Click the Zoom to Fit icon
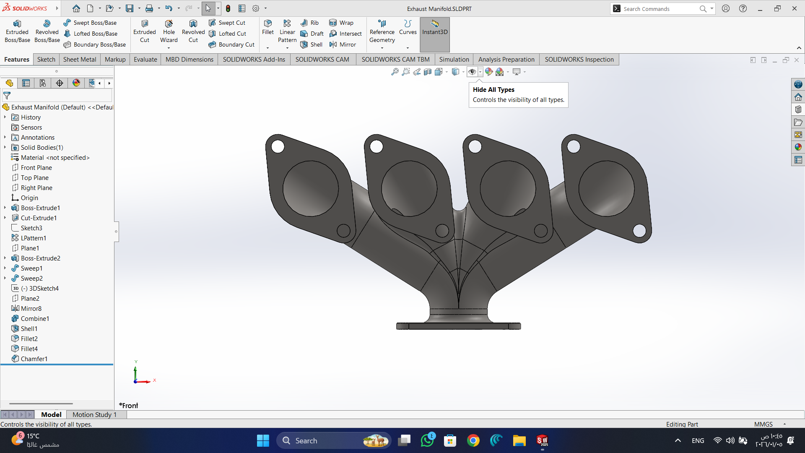The height and width of the screenshot is (453, 805). (395, 72)
